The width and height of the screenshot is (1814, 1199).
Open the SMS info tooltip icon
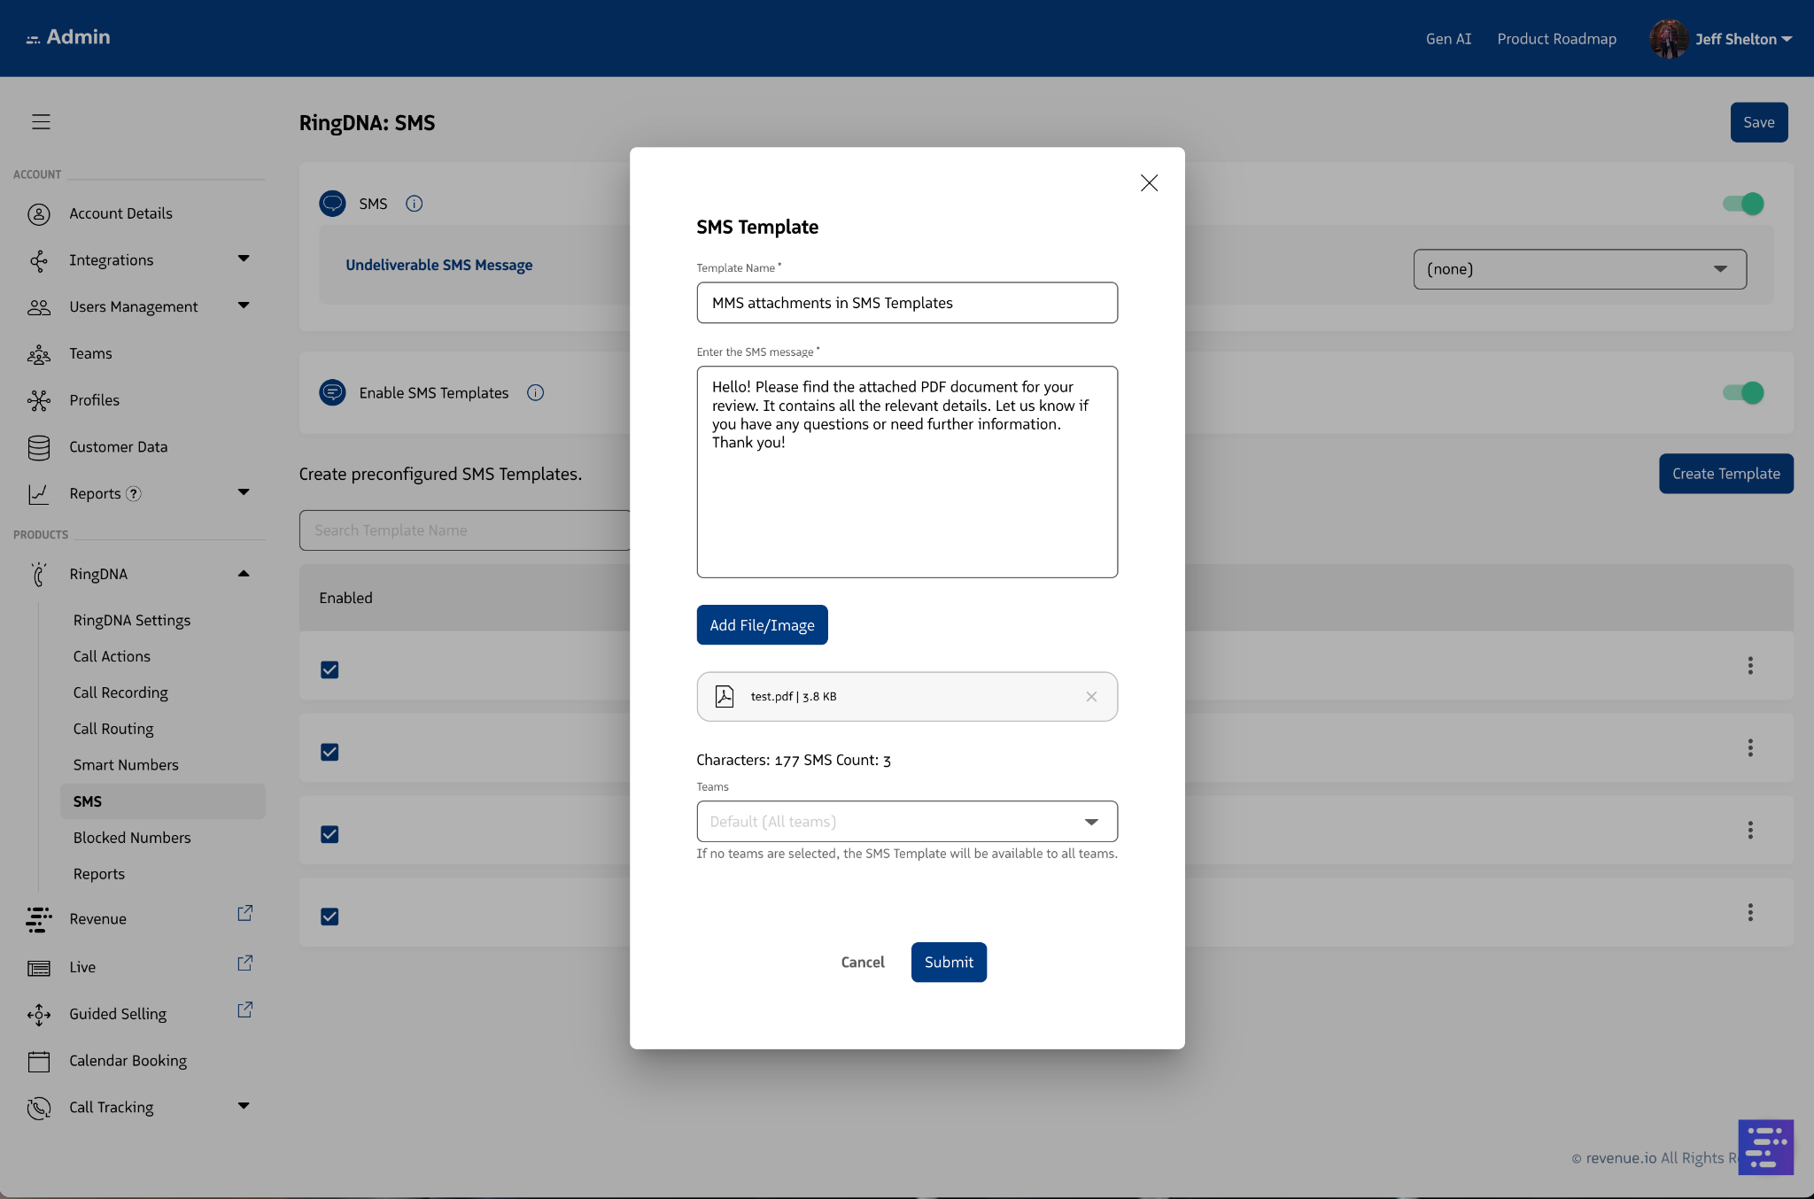tap(413, 203)
